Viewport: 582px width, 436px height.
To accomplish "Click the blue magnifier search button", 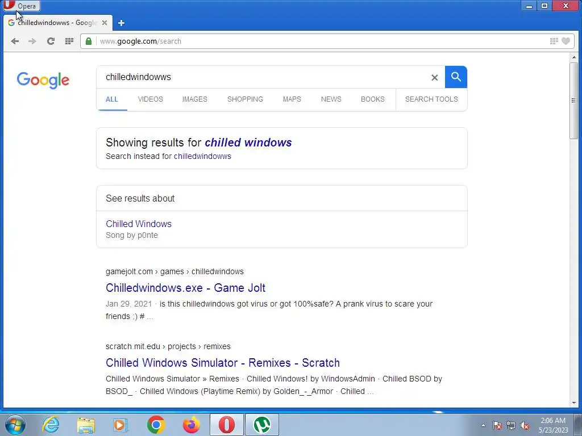I will pyautogui.click(x=456, y=77).
